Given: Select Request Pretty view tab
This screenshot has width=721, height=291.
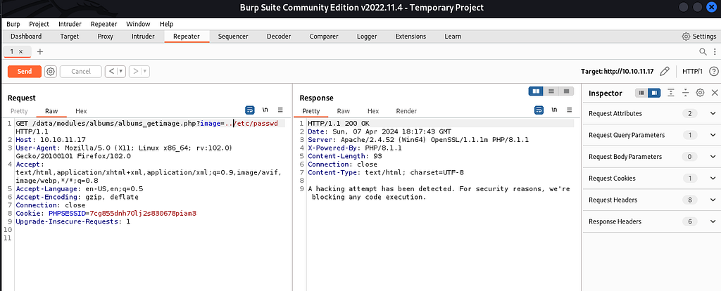Looking at the screenshot, I should click(x=19, y=111).
